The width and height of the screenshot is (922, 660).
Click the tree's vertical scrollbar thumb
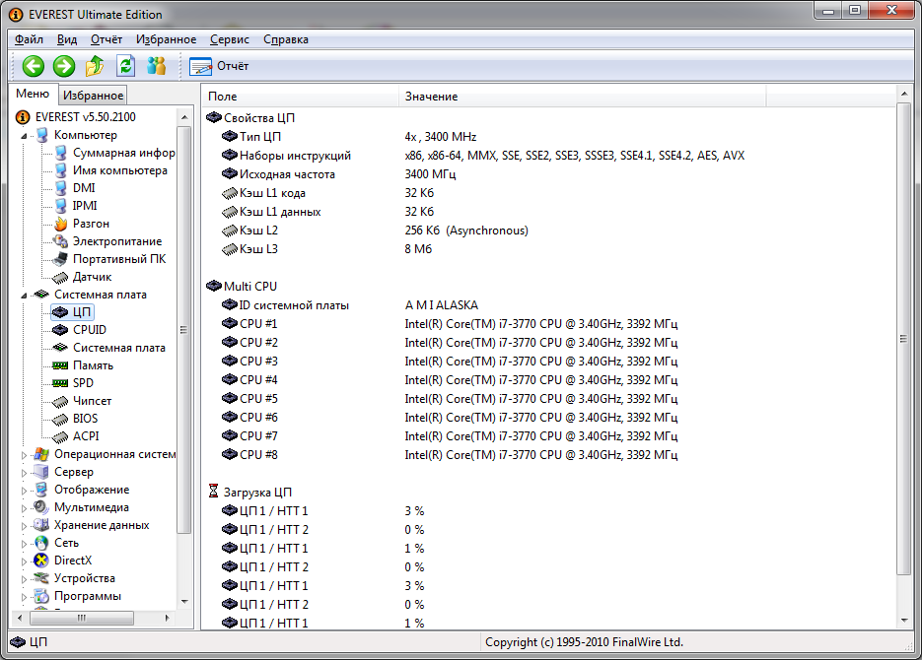pyautogui.click(x=184, y=329)
